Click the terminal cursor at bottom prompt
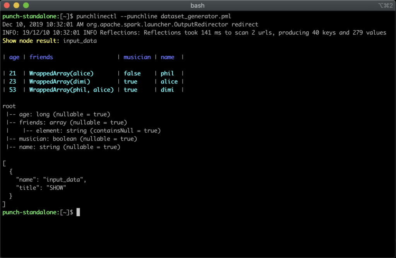The height and width of the screenshot is (258, 396). click(78, 212)
